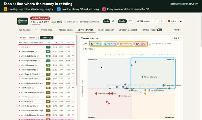Download the theme rotation chart
202x120 pixels.
tap(88, 49)
